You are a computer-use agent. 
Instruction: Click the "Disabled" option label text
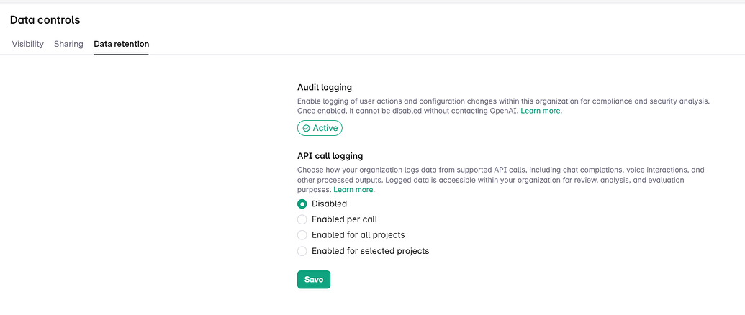tap(329, 204)
